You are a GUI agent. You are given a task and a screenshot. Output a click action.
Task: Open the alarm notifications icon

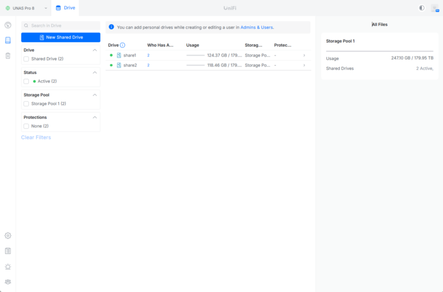point(8,267)
